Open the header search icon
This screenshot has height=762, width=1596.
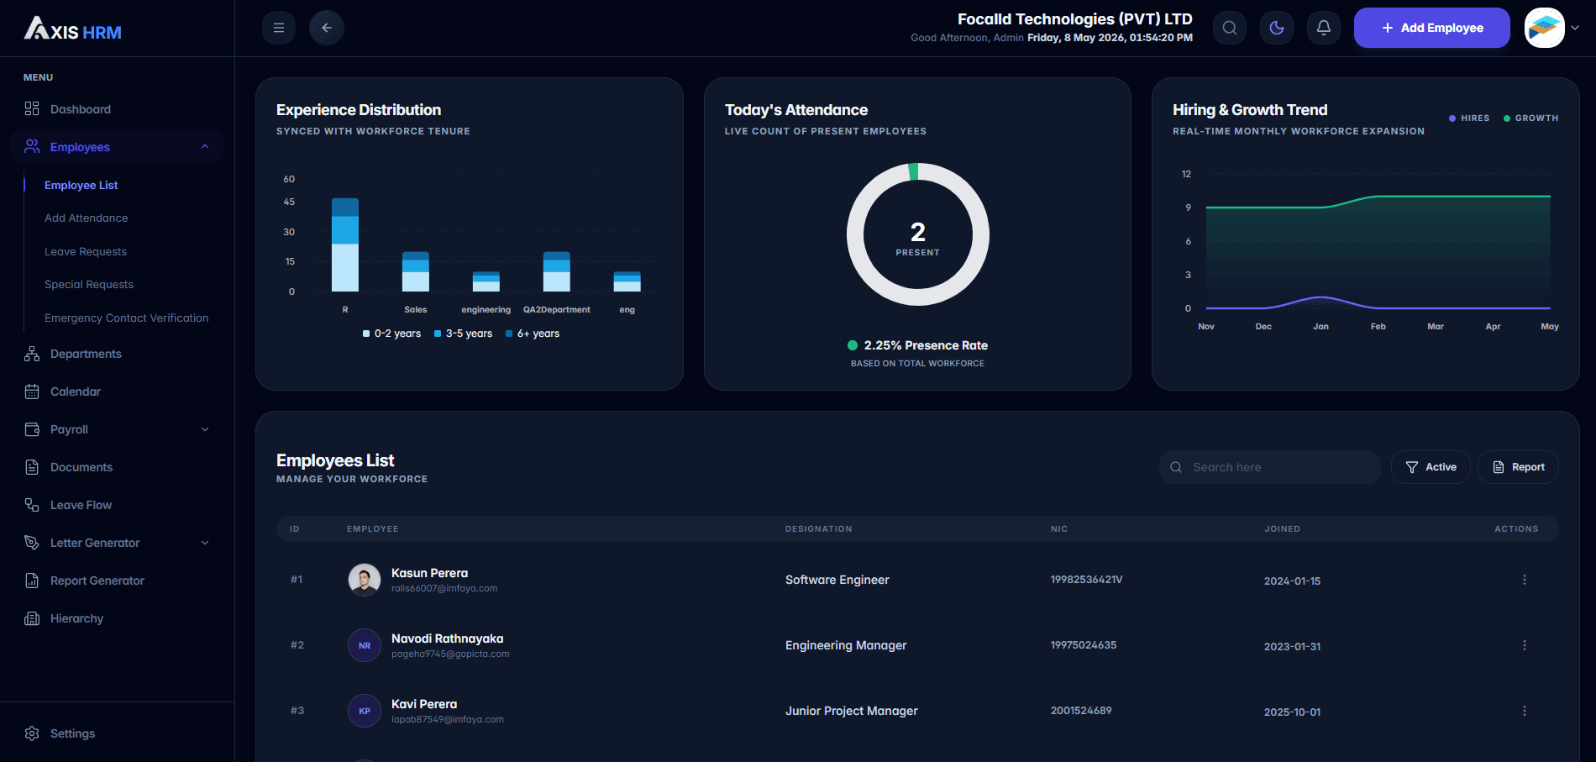tap(1230, 28)
